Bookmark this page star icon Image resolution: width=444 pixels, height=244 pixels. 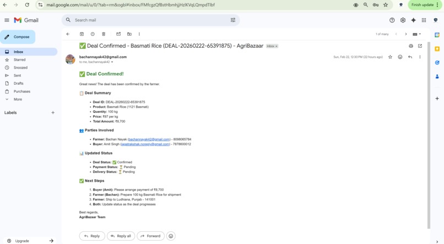point(386,5)
